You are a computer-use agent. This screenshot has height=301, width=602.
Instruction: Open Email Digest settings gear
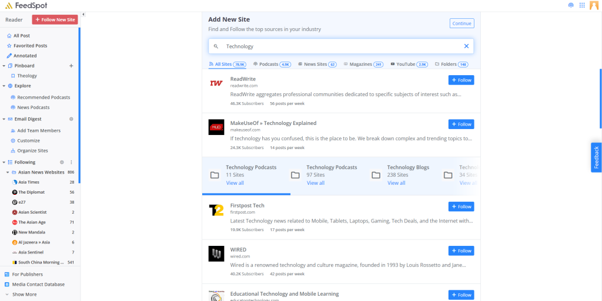pos(71,119)
